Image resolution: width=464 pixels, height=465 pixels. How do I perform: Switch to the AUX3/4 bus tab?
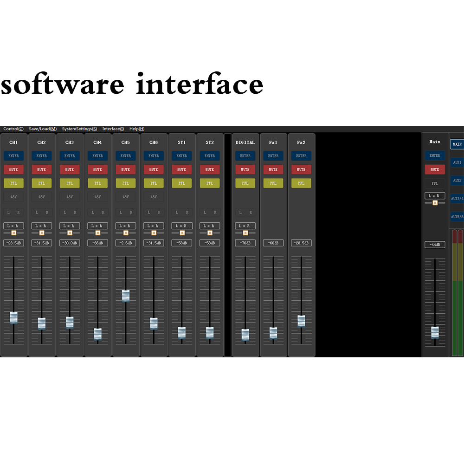(x=457, y=199)
